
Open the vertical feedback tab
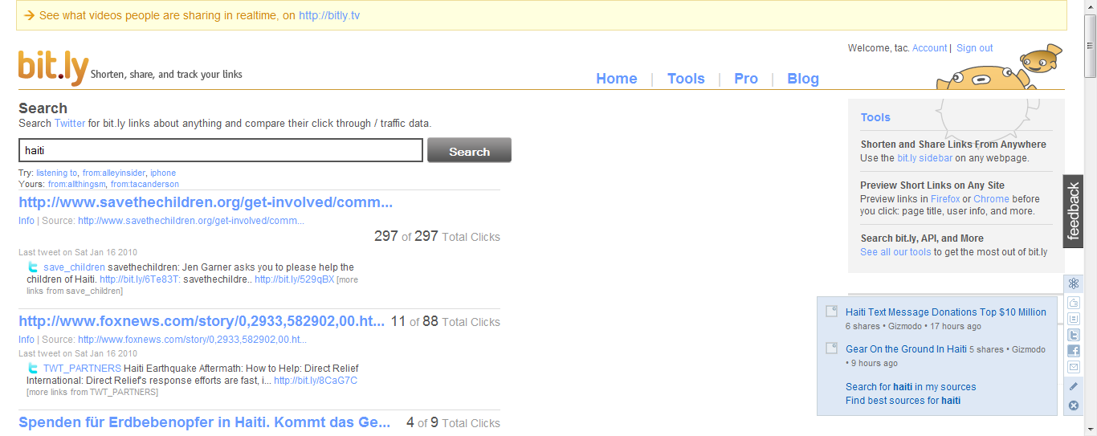tap(1074, 211)
